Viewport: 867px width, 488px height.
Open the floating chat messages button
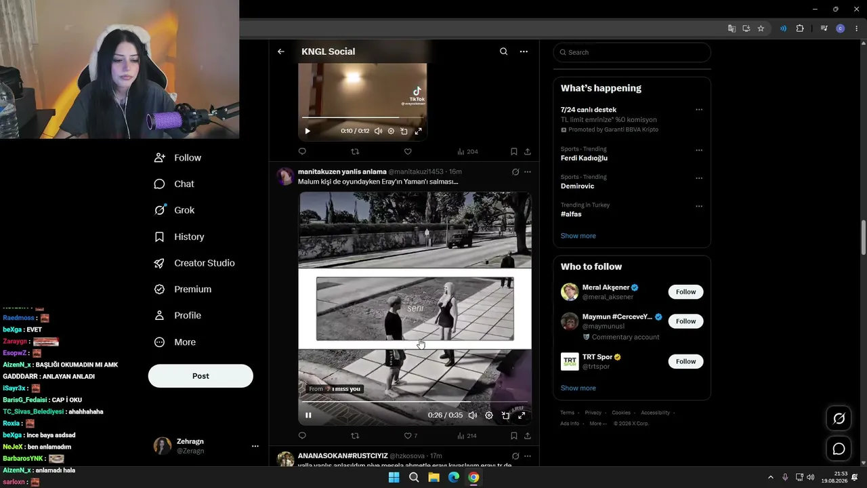(839, 449)
